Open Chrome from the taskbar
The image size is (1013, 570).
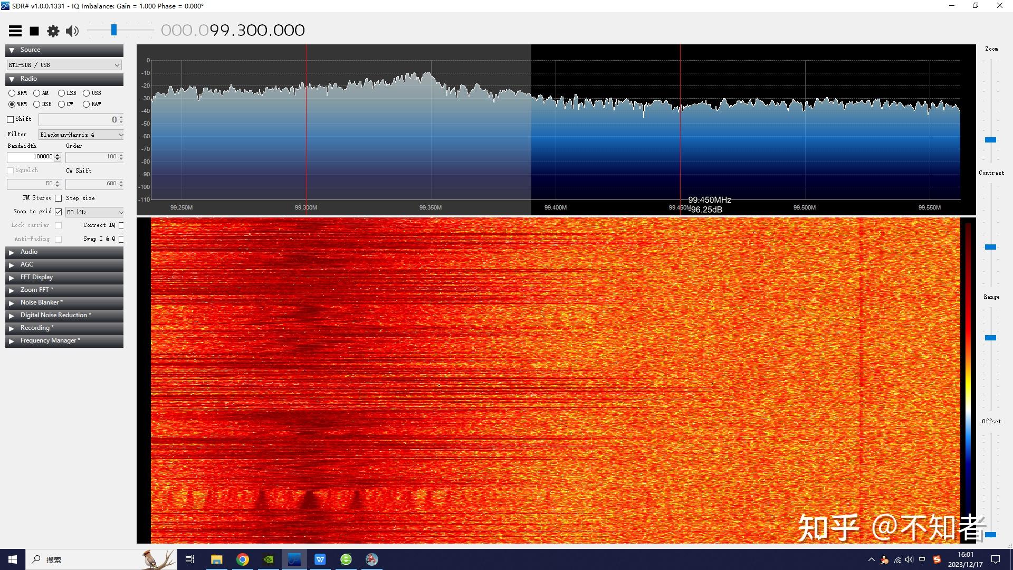click(243, 559)
